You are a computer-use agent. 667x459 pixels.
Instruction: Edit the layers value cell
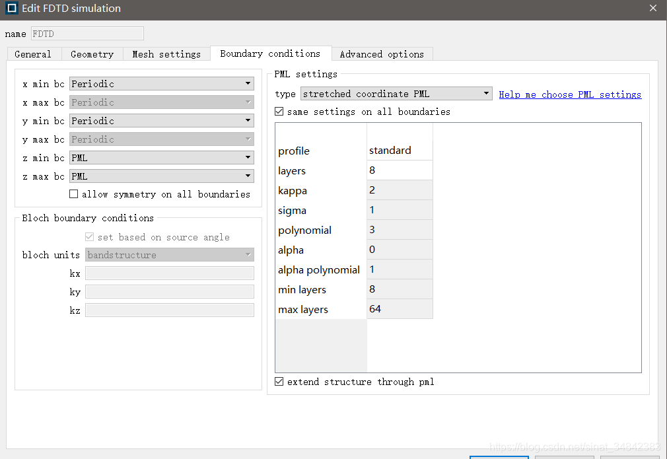400,170
